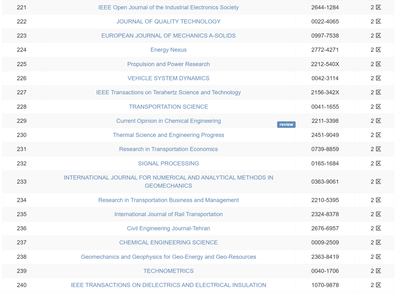Click rank number 225
Viewport: 397px width, 293px height.
(x=22, y=64)
